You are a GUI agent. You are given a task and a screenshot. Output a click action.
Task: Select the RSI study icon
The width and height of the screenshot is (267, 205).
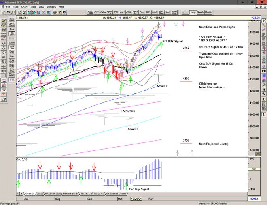click(148, 13)
